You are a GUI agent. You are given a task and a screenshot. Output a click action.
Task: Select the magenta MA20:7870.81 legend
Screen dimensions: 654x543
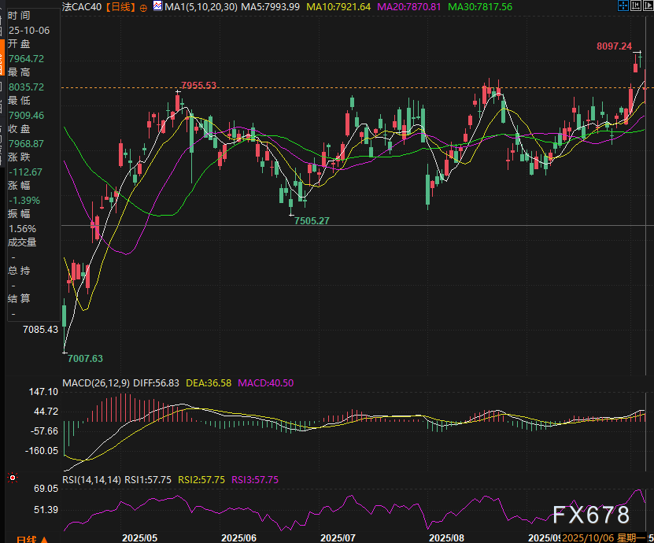point(408,7)
